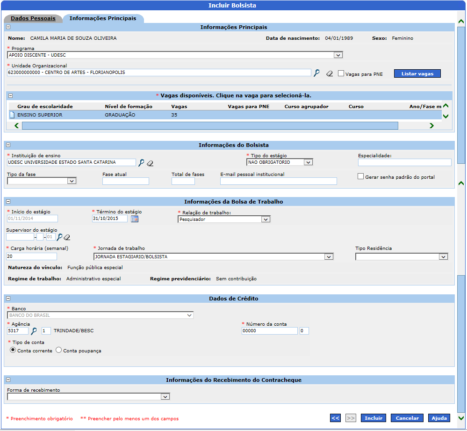
Task: Open calendar picker for Término do estágio
Action: coord(135,219)
